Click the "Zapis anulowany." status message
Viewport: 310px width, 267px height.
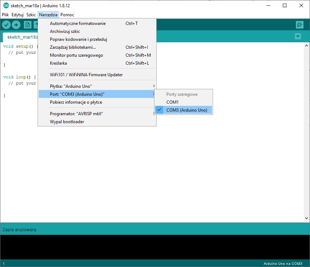point(20,230)
